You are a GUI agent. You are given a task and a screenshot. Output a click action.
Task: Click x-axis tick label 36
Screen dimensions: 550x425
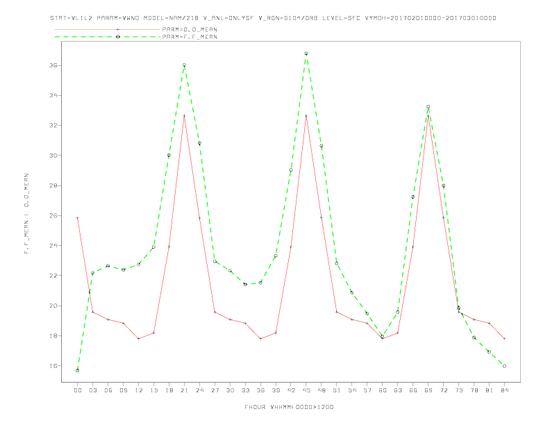point(260,390)
